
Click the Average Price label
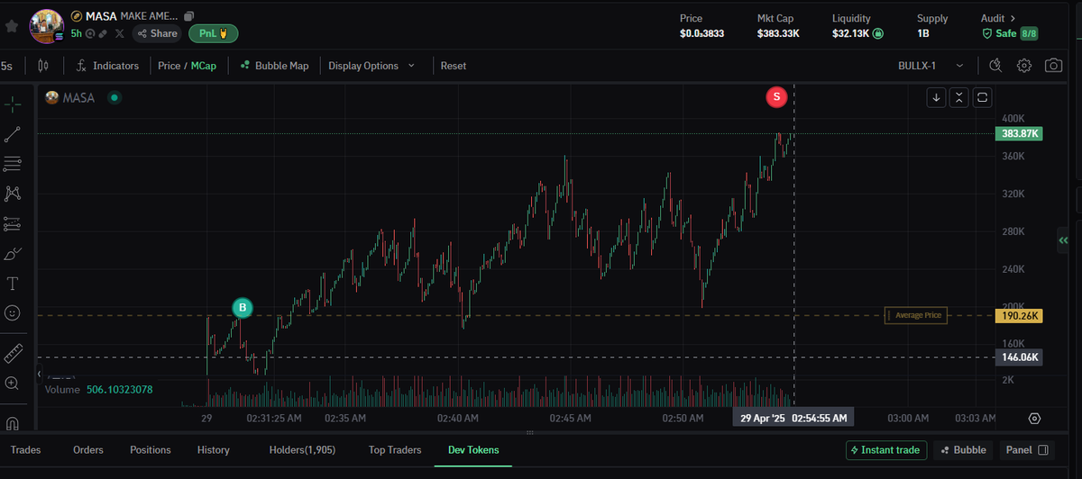click(x=916, y=315)
